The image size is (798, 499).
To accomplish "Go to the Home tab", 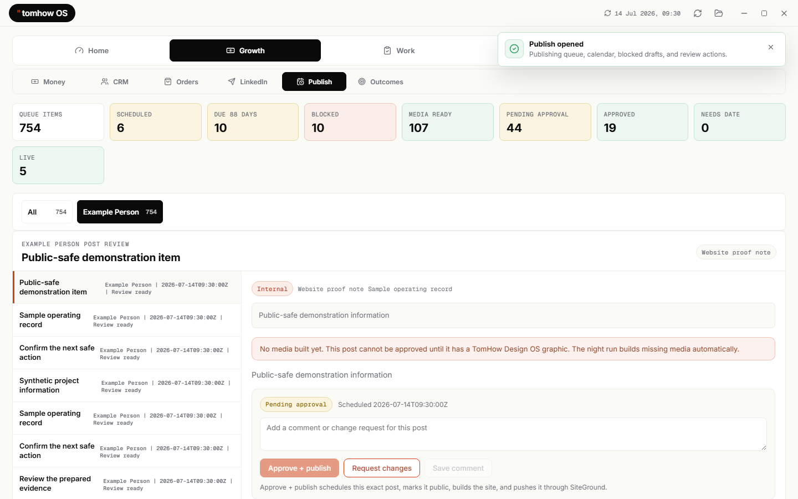I will [92, 50].
